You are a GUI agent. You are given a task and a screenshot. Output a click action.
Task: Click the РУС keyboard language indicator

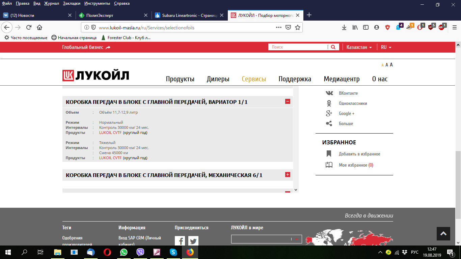pos(415,252)
